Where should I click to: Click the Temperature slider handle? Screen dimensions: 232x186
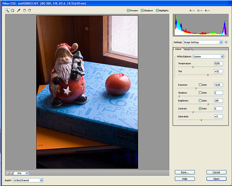point(193,67)
